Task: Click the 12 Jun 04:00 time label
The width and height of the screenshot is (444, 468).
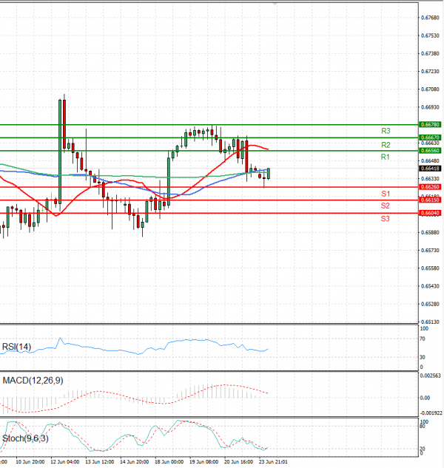Action: pos(65,462)
